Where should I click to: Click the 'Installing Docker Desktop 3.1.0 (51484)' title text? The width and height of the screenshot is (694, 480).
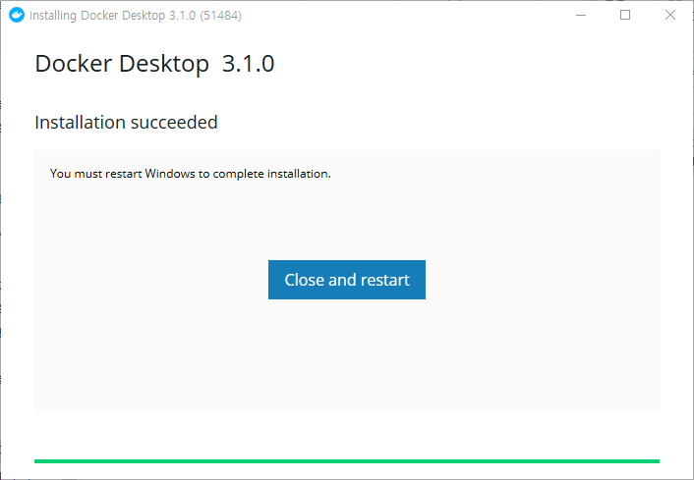pyautogui.click(x=136, y=16)
